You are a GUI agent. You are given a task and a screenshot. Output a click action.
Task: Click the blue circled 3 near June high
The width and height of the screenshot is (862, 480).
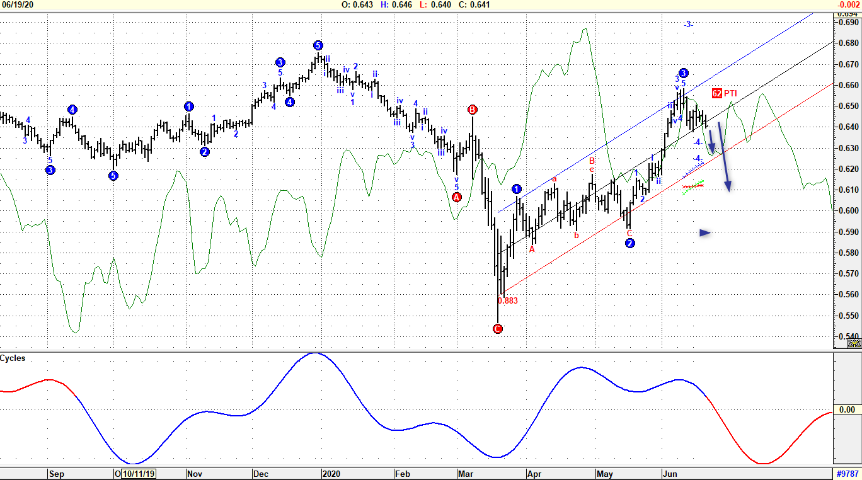pyautogui.click(x=684, y=73)
